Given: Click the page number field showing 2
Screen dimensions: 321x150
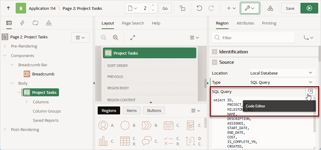Looking at the screenshot, I should tap(145, 8).
